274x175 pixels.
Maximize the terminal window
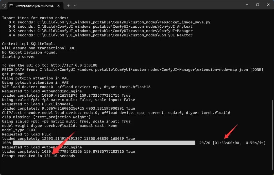[257, 5]
